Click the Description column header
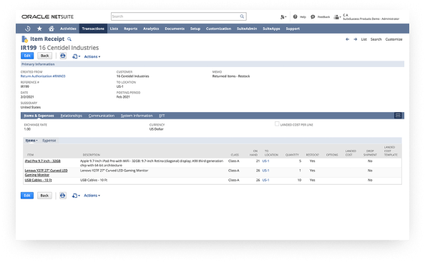 click(92, 155)
